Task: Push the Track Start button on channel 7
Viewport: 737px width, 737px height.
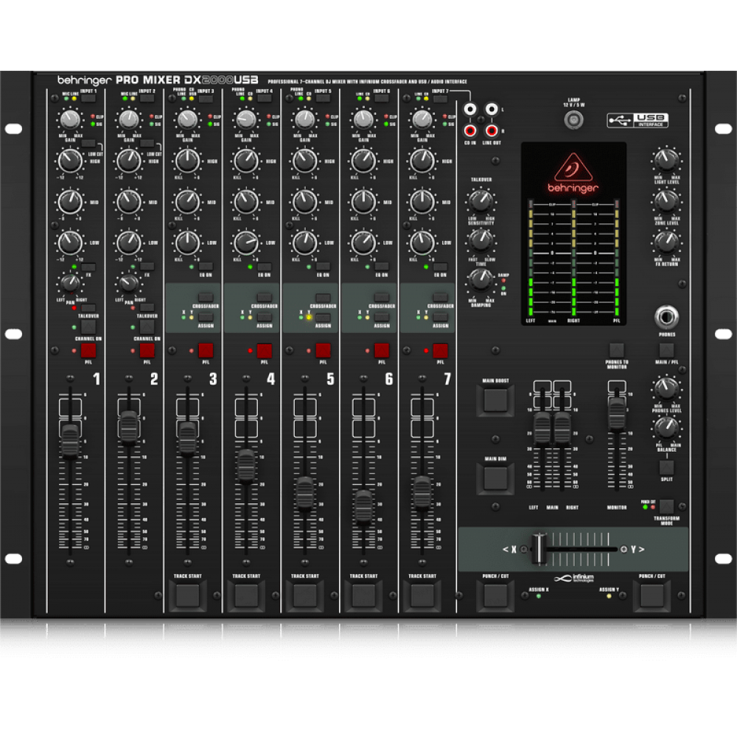Action: click(x=422, y=595)
